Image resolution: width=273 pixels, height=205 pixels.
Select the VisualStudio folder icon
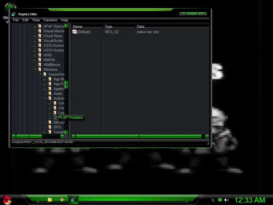coord(40,41)
